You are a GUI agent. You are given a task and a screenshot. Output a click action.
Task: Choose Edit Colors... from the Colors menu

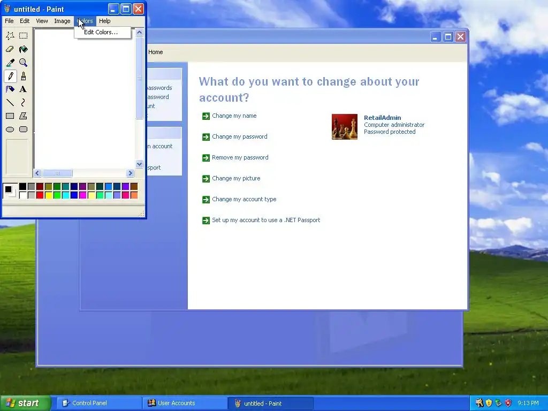click(102, 32)
